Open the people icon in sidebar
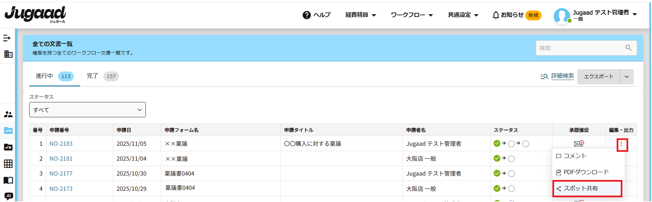Viewport: 652px width, 202px height. tap(8, 115)
